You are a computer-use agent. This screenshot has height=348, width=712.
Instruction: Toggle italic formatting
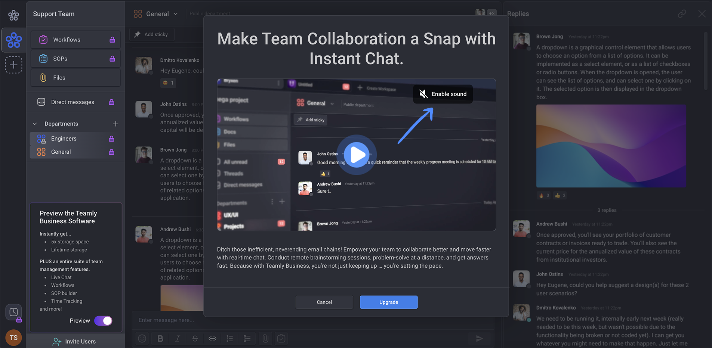click(x=178, y=339)
